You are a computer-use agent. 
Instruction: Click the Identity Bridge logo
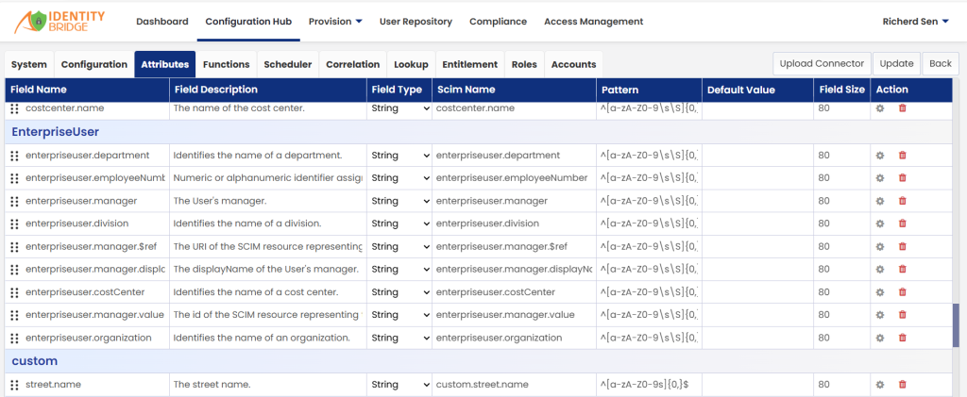[x=59, y=22]
